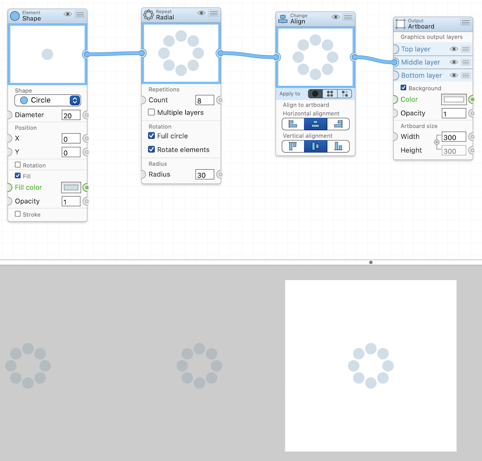Click the X position field
The image size is (482, 461).
click(71, 139)
